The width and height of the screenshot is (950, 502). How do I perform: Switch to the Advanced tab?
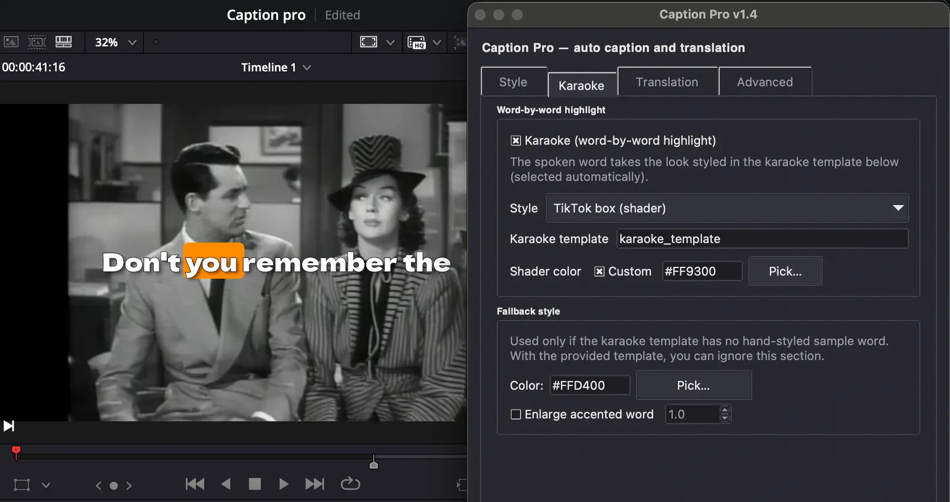point(765,82)
